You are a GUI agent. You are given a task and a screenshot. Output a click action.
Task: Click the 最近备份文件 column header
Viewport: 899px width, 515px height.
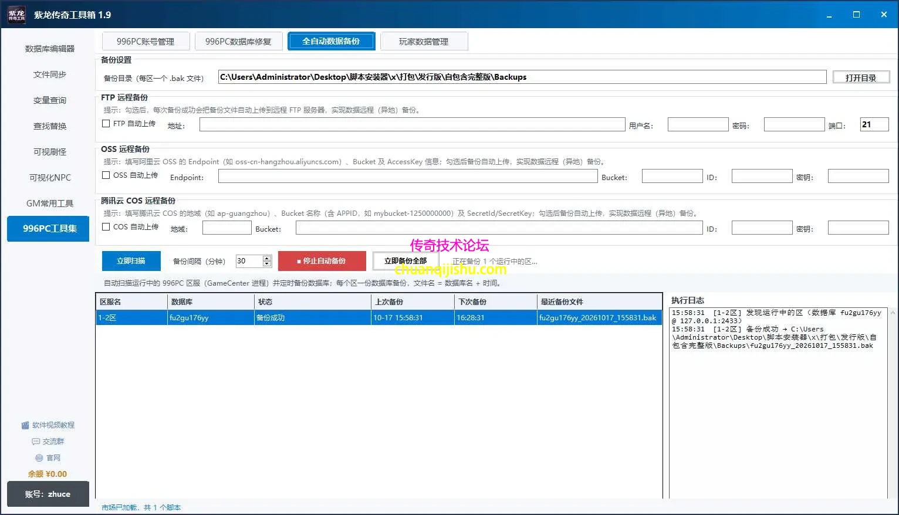[x=600, y=302]
